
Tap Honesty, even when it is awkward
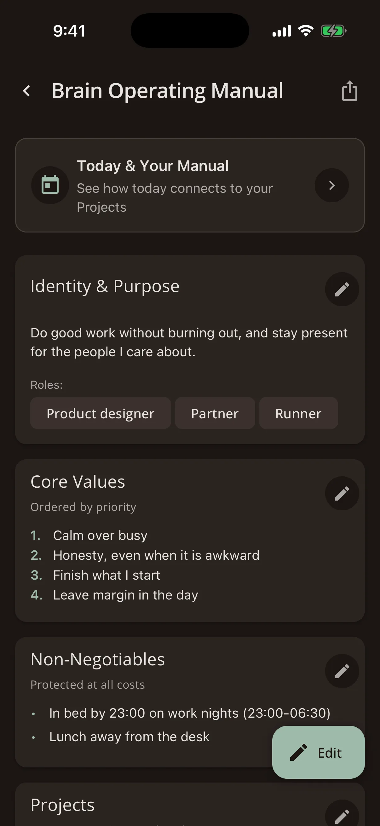tap(156, 555)
